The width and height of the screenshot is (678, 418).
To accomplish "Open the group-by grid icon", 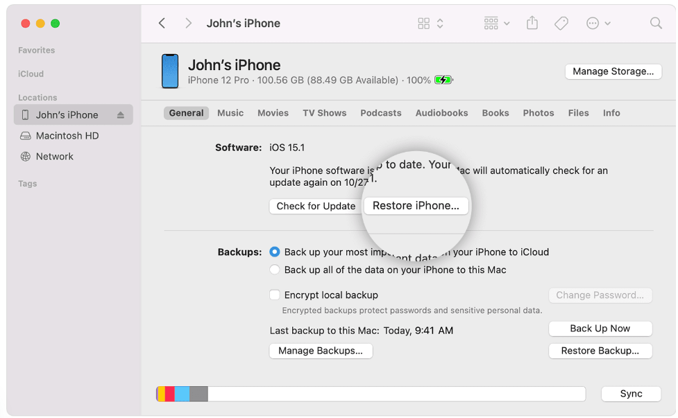I will pyautogui.click(x=491, y=24).
